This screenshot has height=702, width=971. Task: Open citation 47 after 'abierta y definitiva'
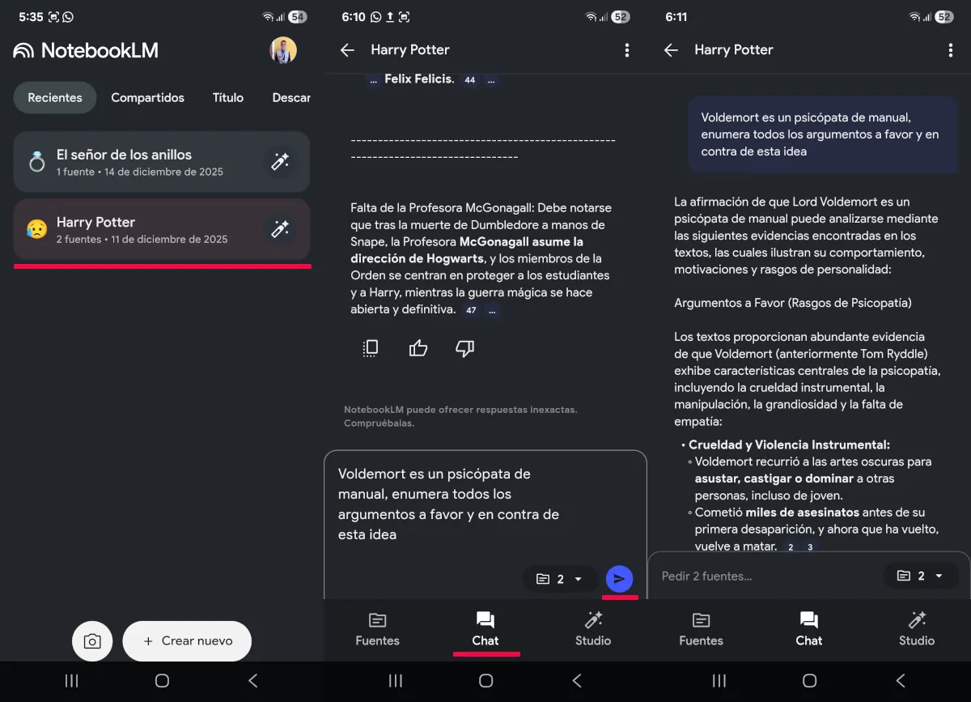pyautogui.click(x=471, y=310)
